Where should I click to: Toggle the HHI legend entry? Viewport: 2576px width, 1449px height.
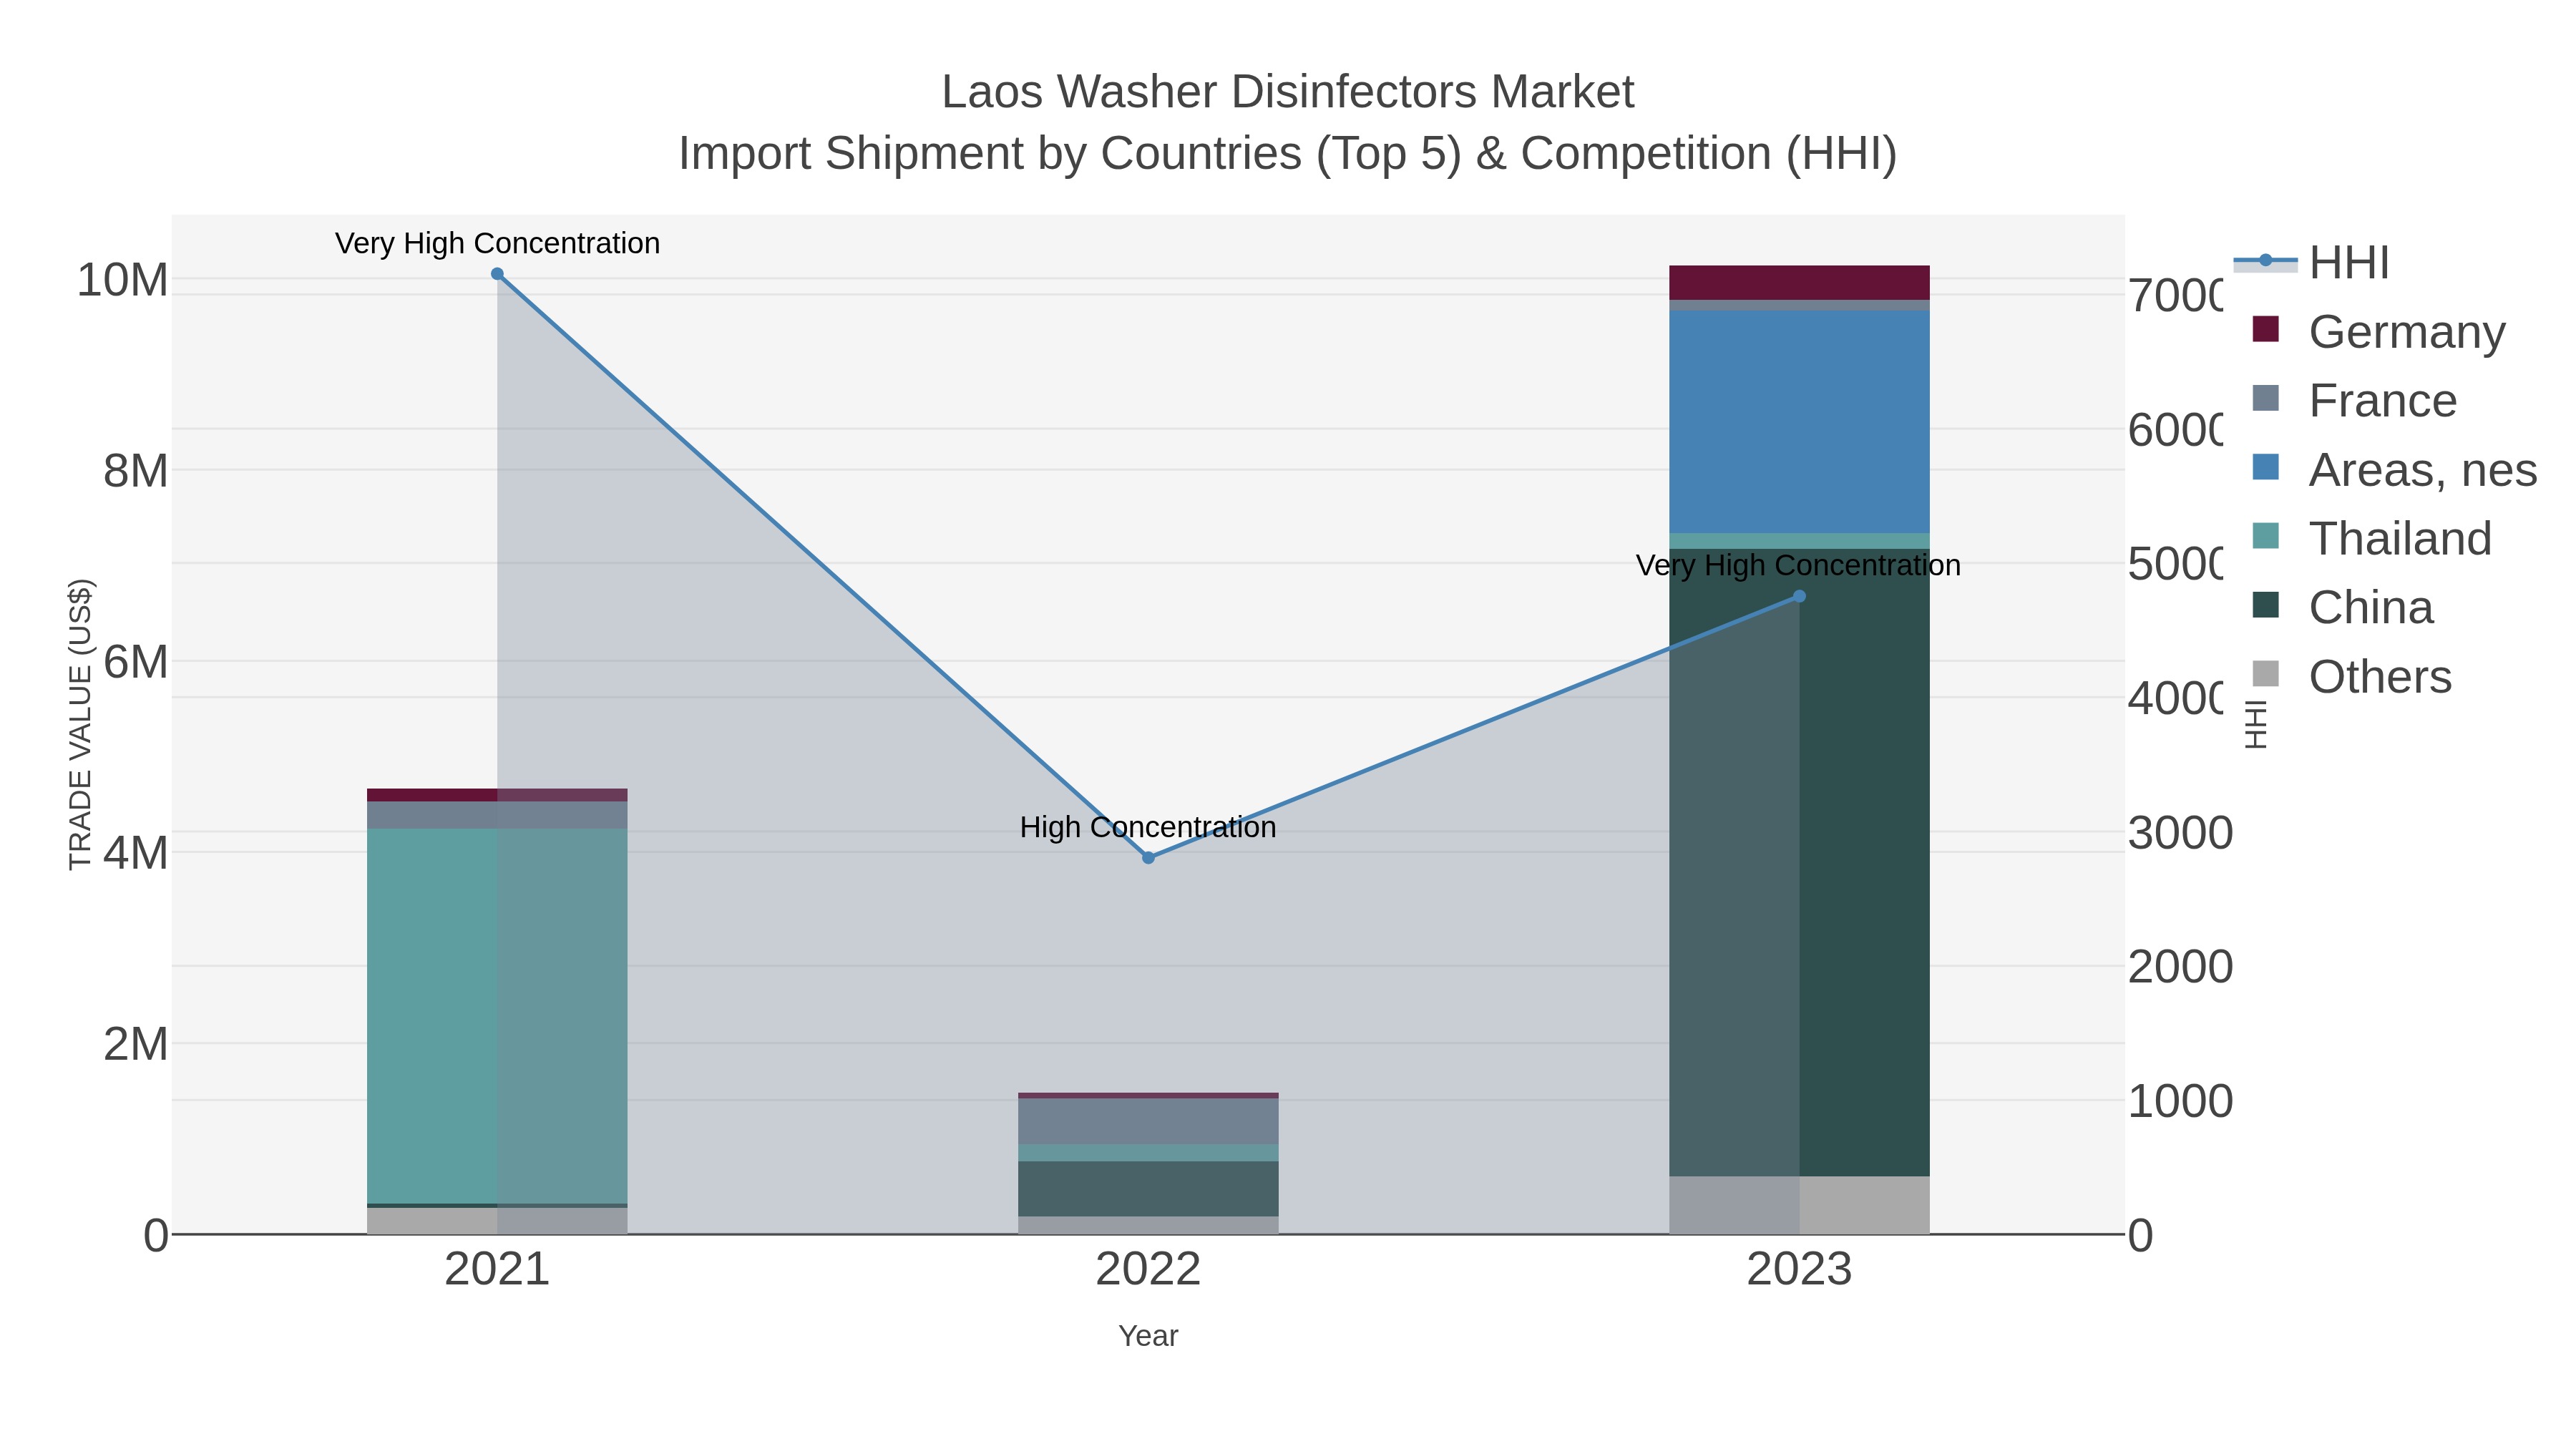coord(2312,262)
